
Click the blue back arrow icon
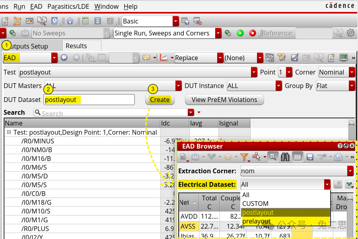[x=64, y=58]
